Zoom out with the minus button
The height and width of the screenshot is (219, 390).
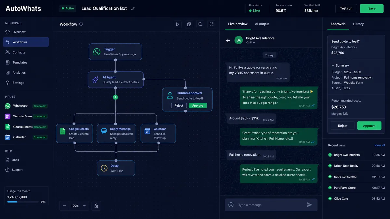pyautogui.click(x=64, y=206)
